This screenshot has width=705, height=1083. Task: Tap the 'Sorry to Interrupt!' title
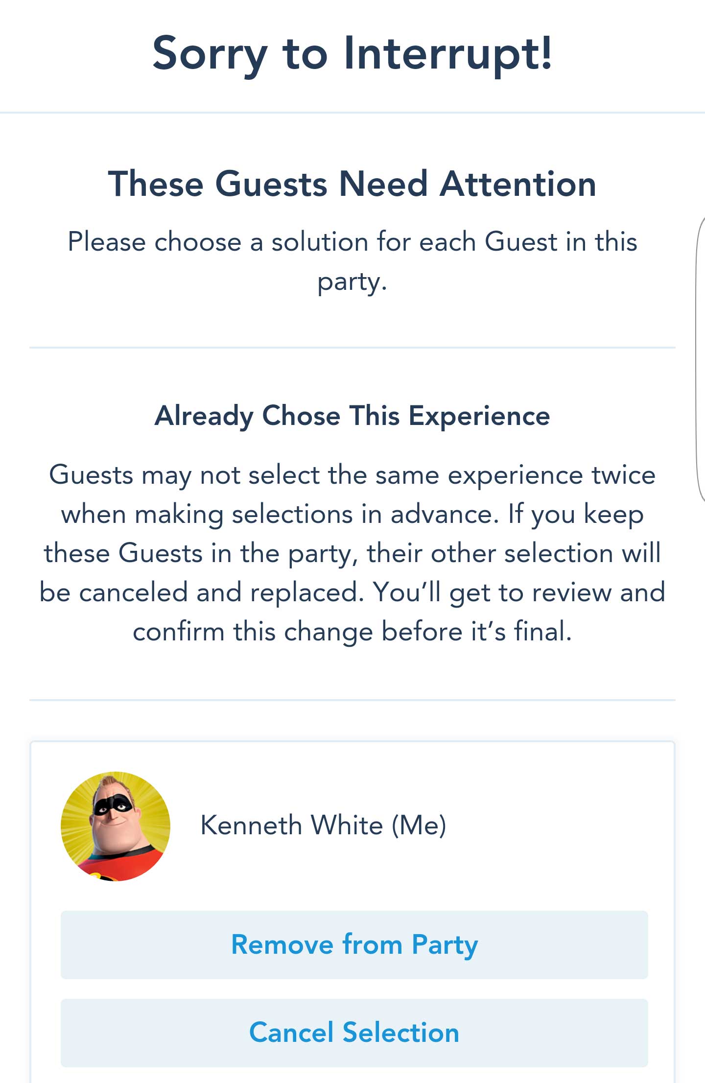click(352, 55)
